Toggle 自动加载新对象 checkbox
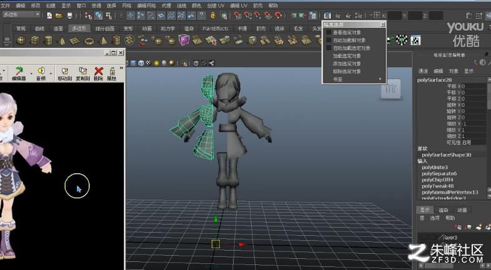491x270 pixels. pyautogui.click(x=328, y=40)
